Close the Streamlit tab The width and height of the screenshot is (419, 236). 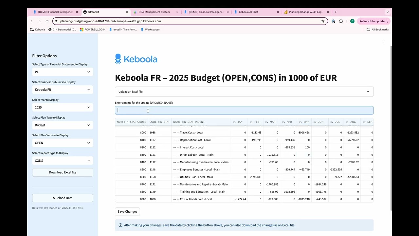(x=127, y=12)
